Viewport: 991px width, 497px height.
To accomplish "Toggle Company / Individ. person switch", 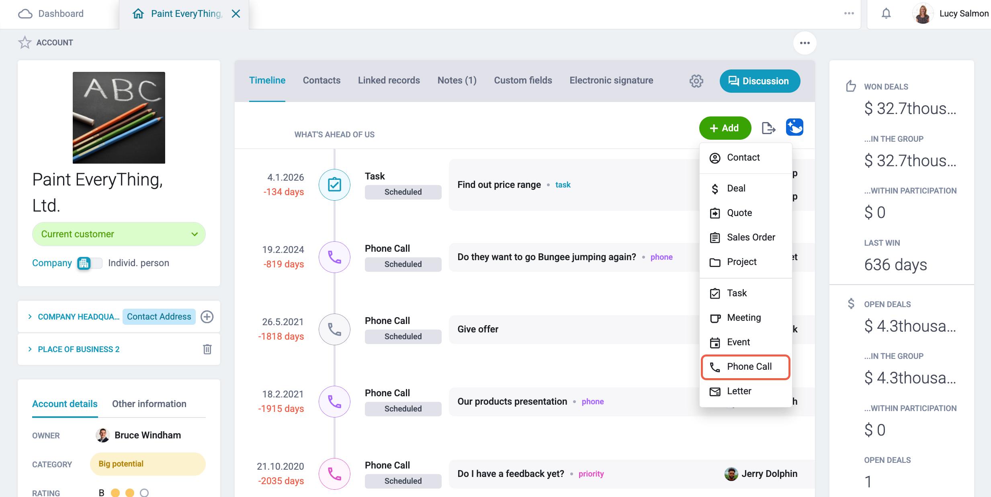I will [90, 263].
